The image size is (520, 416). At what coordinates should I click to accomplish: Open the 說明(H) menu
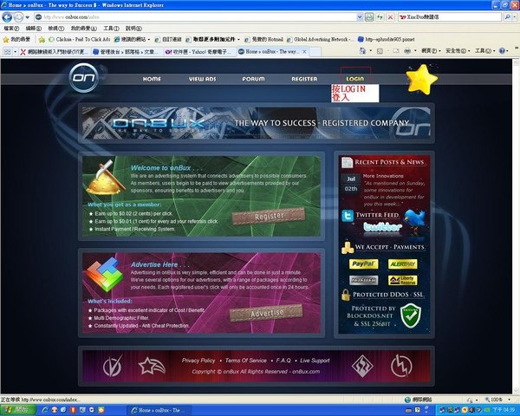(x=133, y=29)
